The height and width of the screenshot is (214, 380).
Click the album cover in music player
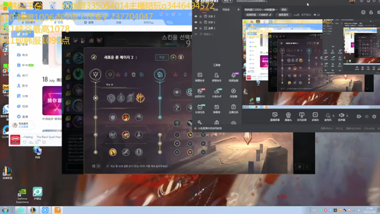[x=15, y=140]
